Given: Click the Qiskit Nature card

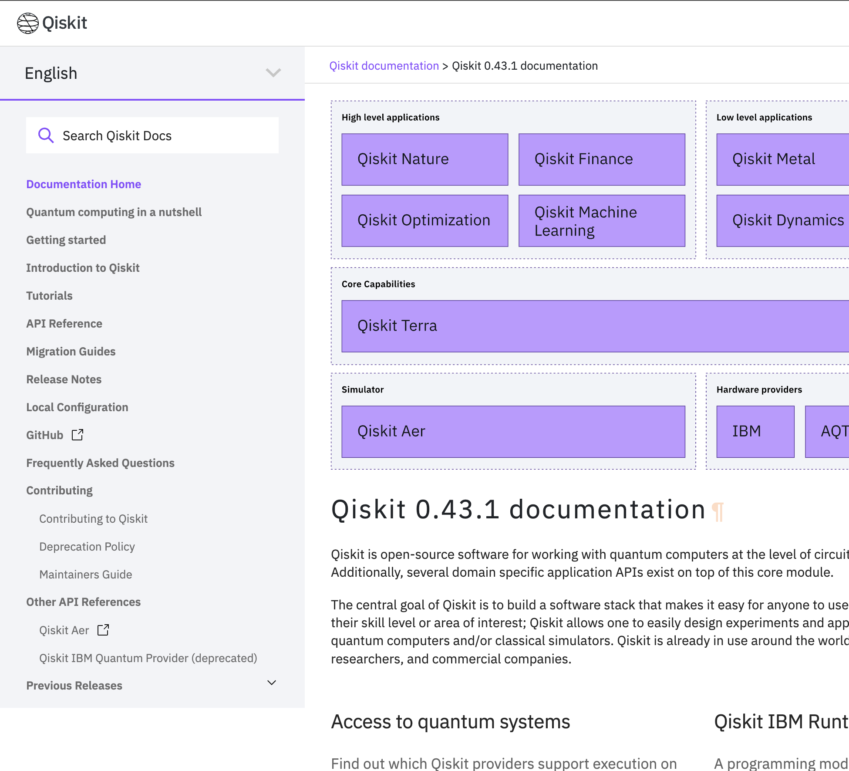Looking at the screenshot, I should coord(424,159).
